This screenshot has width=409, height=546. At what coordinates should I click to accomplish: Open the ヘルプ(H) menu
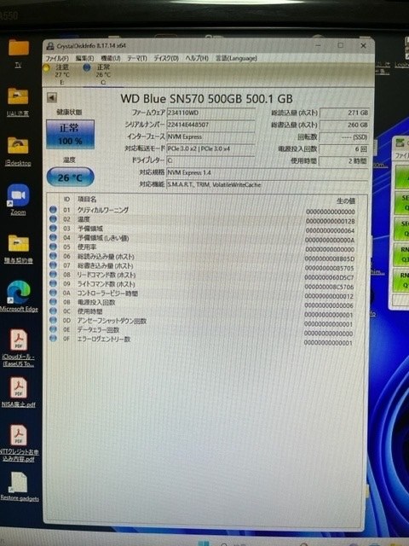click(x=197, y=58)
